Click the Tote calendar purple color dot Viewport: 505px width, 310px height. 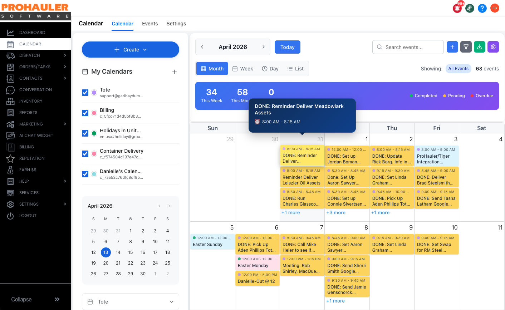tap(94, 93)
